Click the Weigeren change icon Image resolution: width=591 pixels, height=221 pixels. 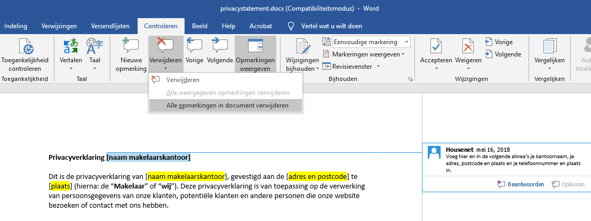pos(468,46)
